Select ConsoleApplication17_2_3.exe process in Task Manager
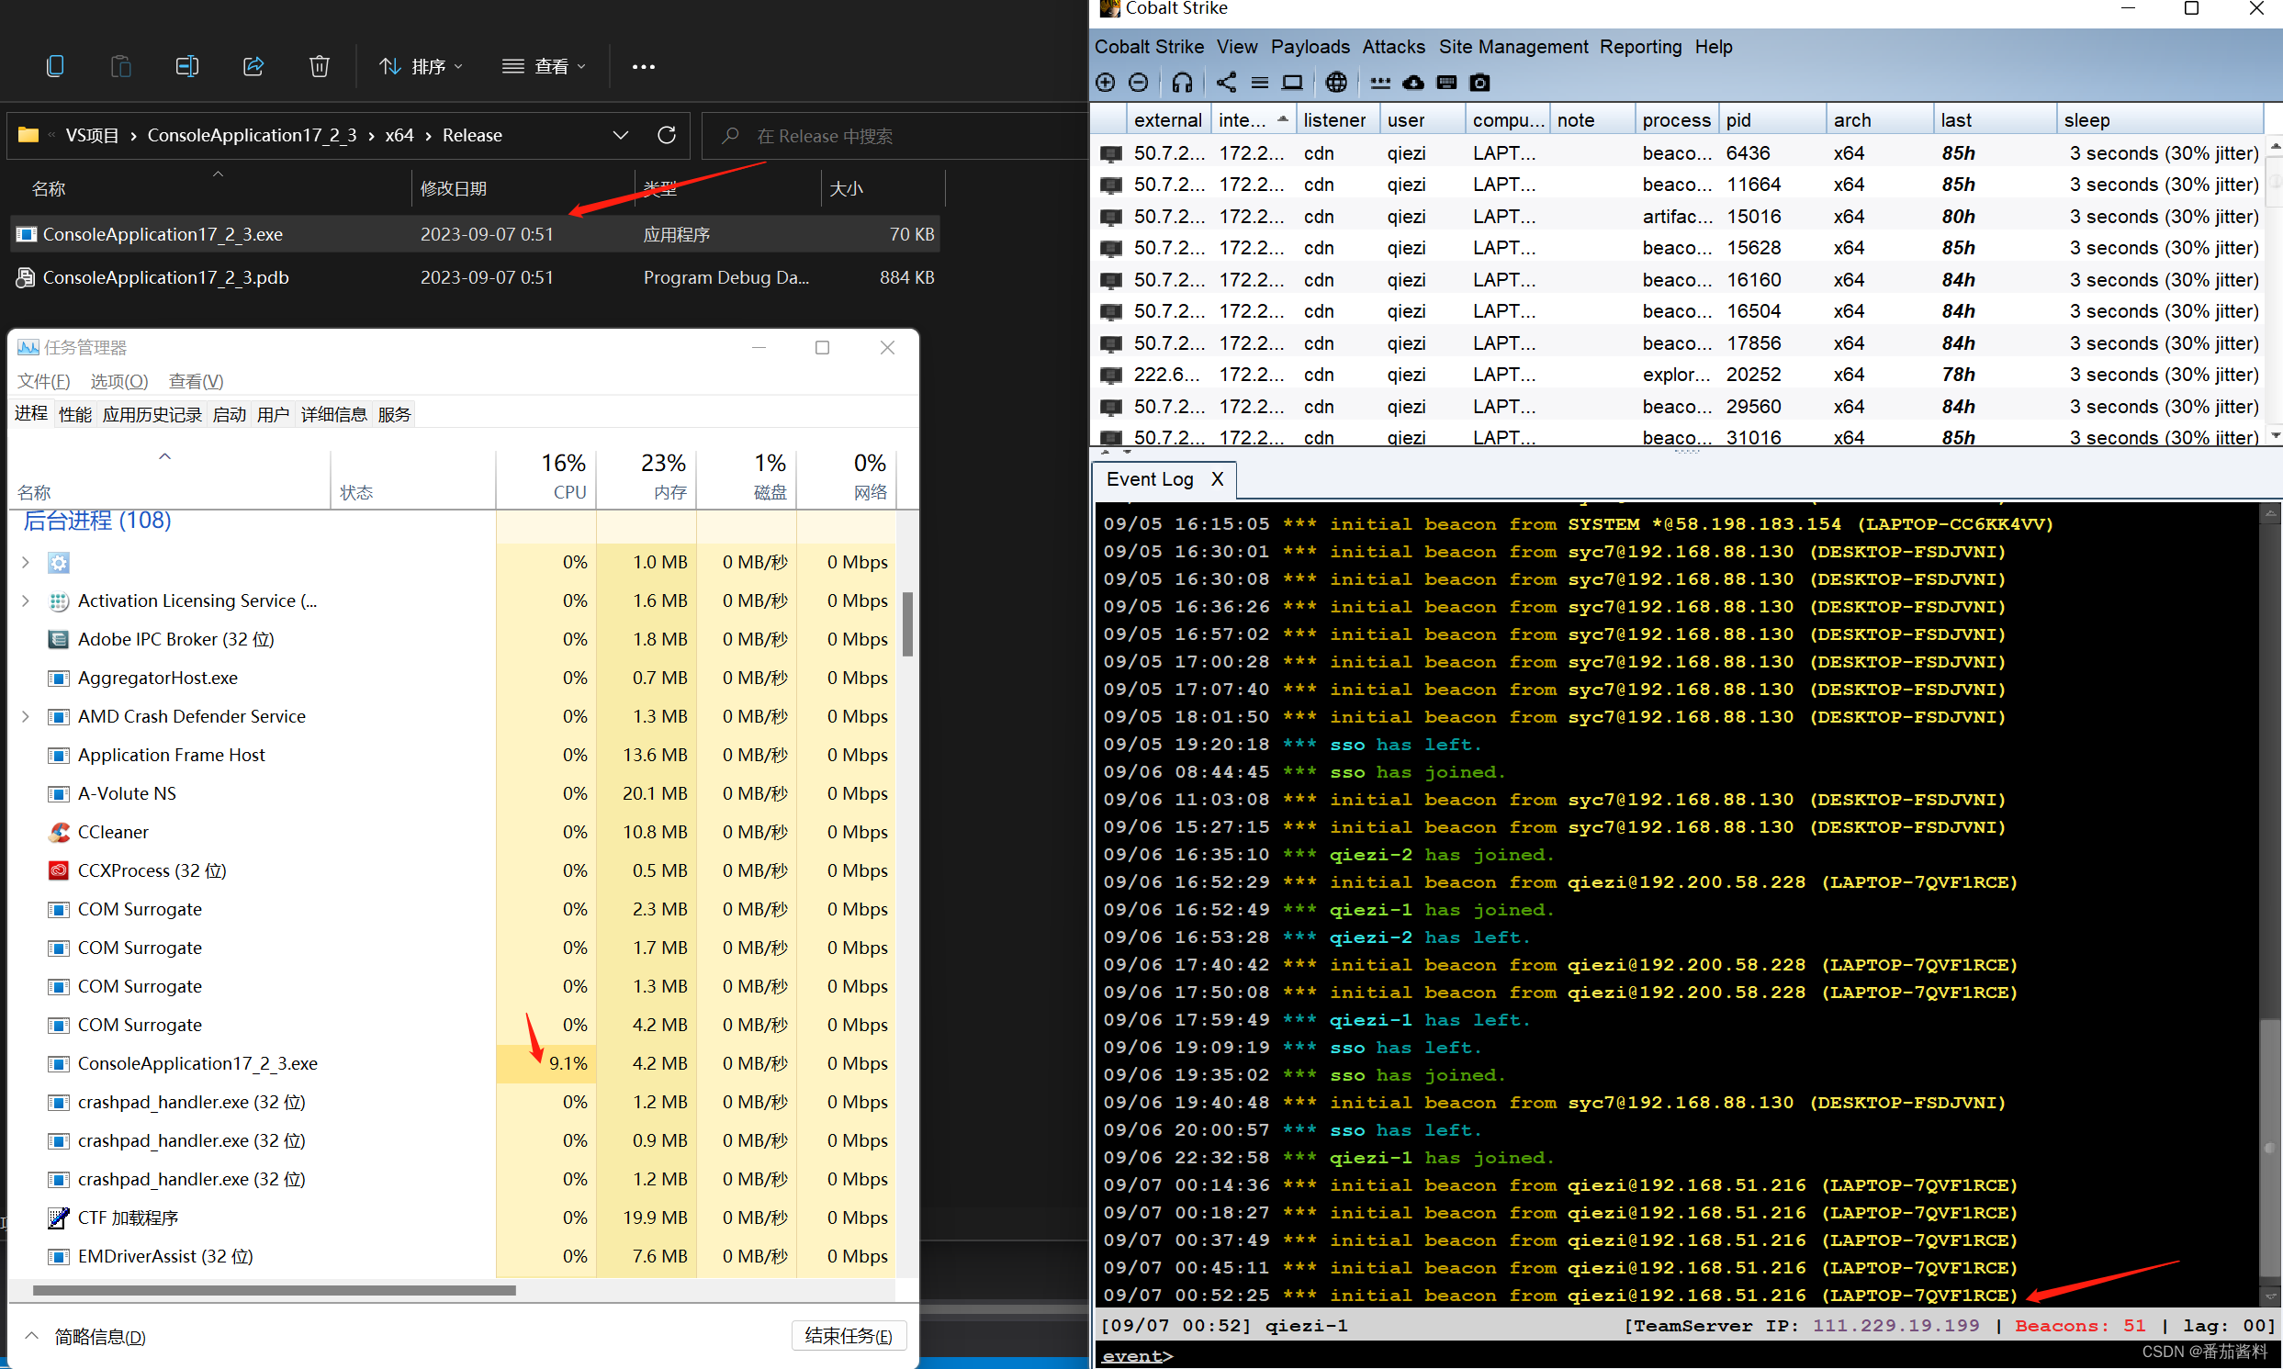This screenshot has height=1369, width=2283. (x=452, y=1063)
